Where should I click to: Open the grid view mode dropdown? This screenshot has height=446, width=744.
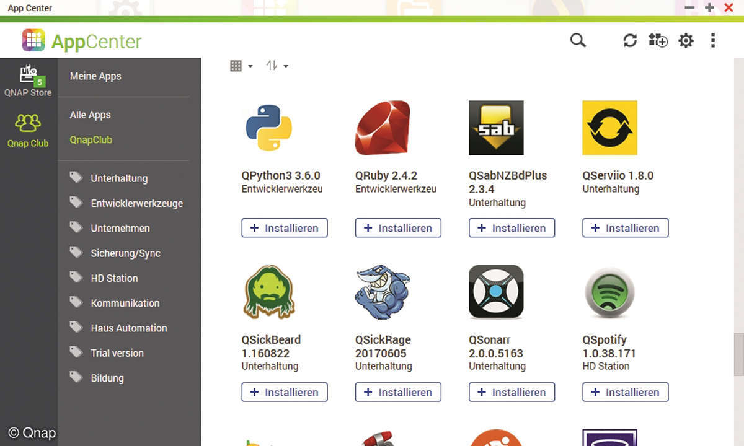click(241, 66)
